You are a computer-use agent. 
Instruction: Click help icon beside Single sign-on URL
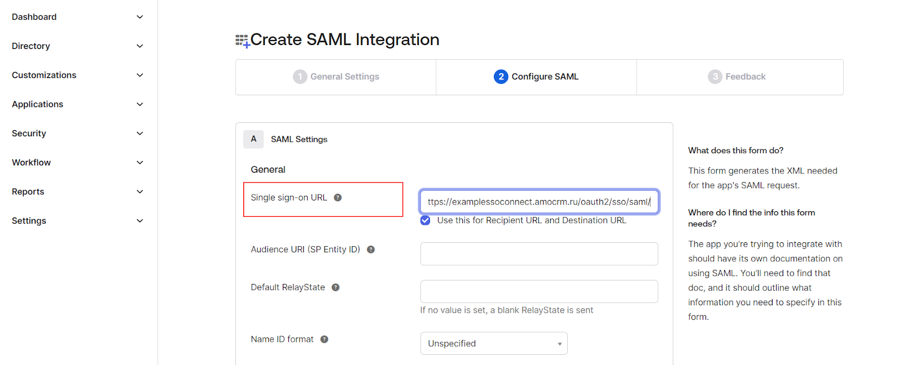[337, 198]
